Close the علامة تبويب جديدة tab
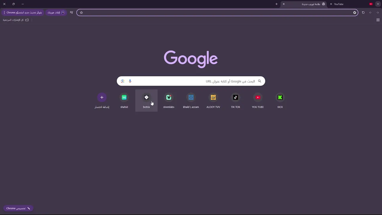This screenshot has height=215, width=382. point(284,4)
